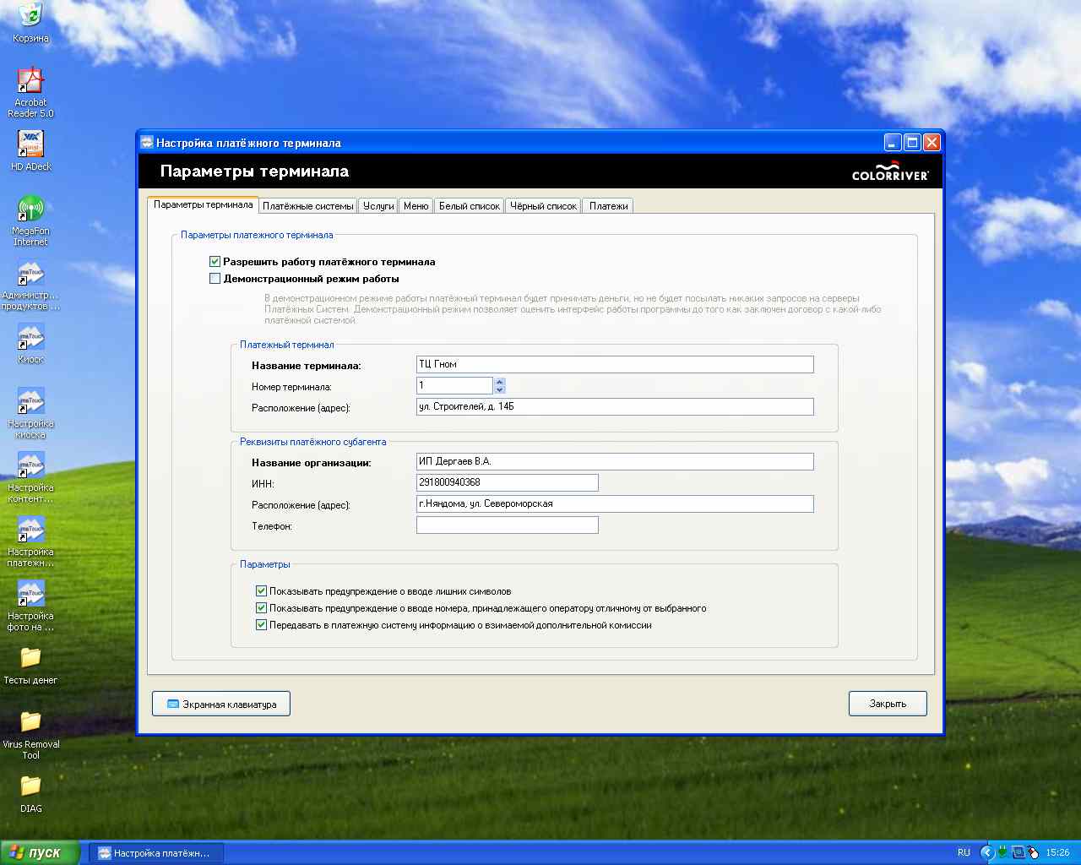Select the Тесты денег folder icon

click(x=30, y=657)
